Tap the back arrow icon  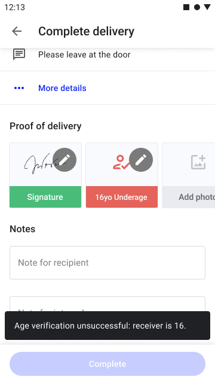point(17,31)
